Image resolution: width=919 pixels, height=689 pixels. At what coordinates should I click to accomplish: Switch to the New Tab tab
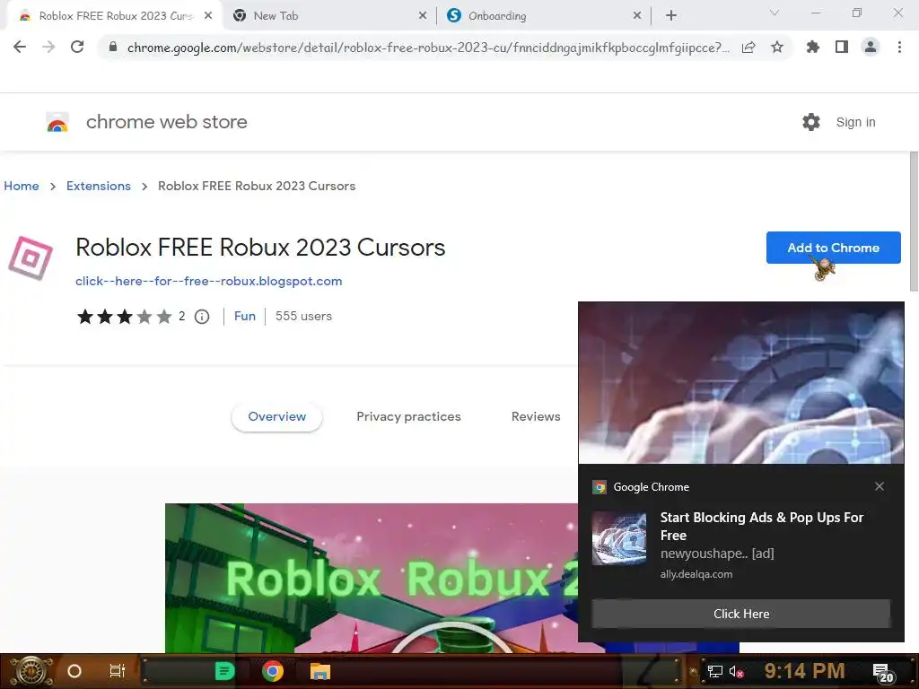click(x=329, y=16)
